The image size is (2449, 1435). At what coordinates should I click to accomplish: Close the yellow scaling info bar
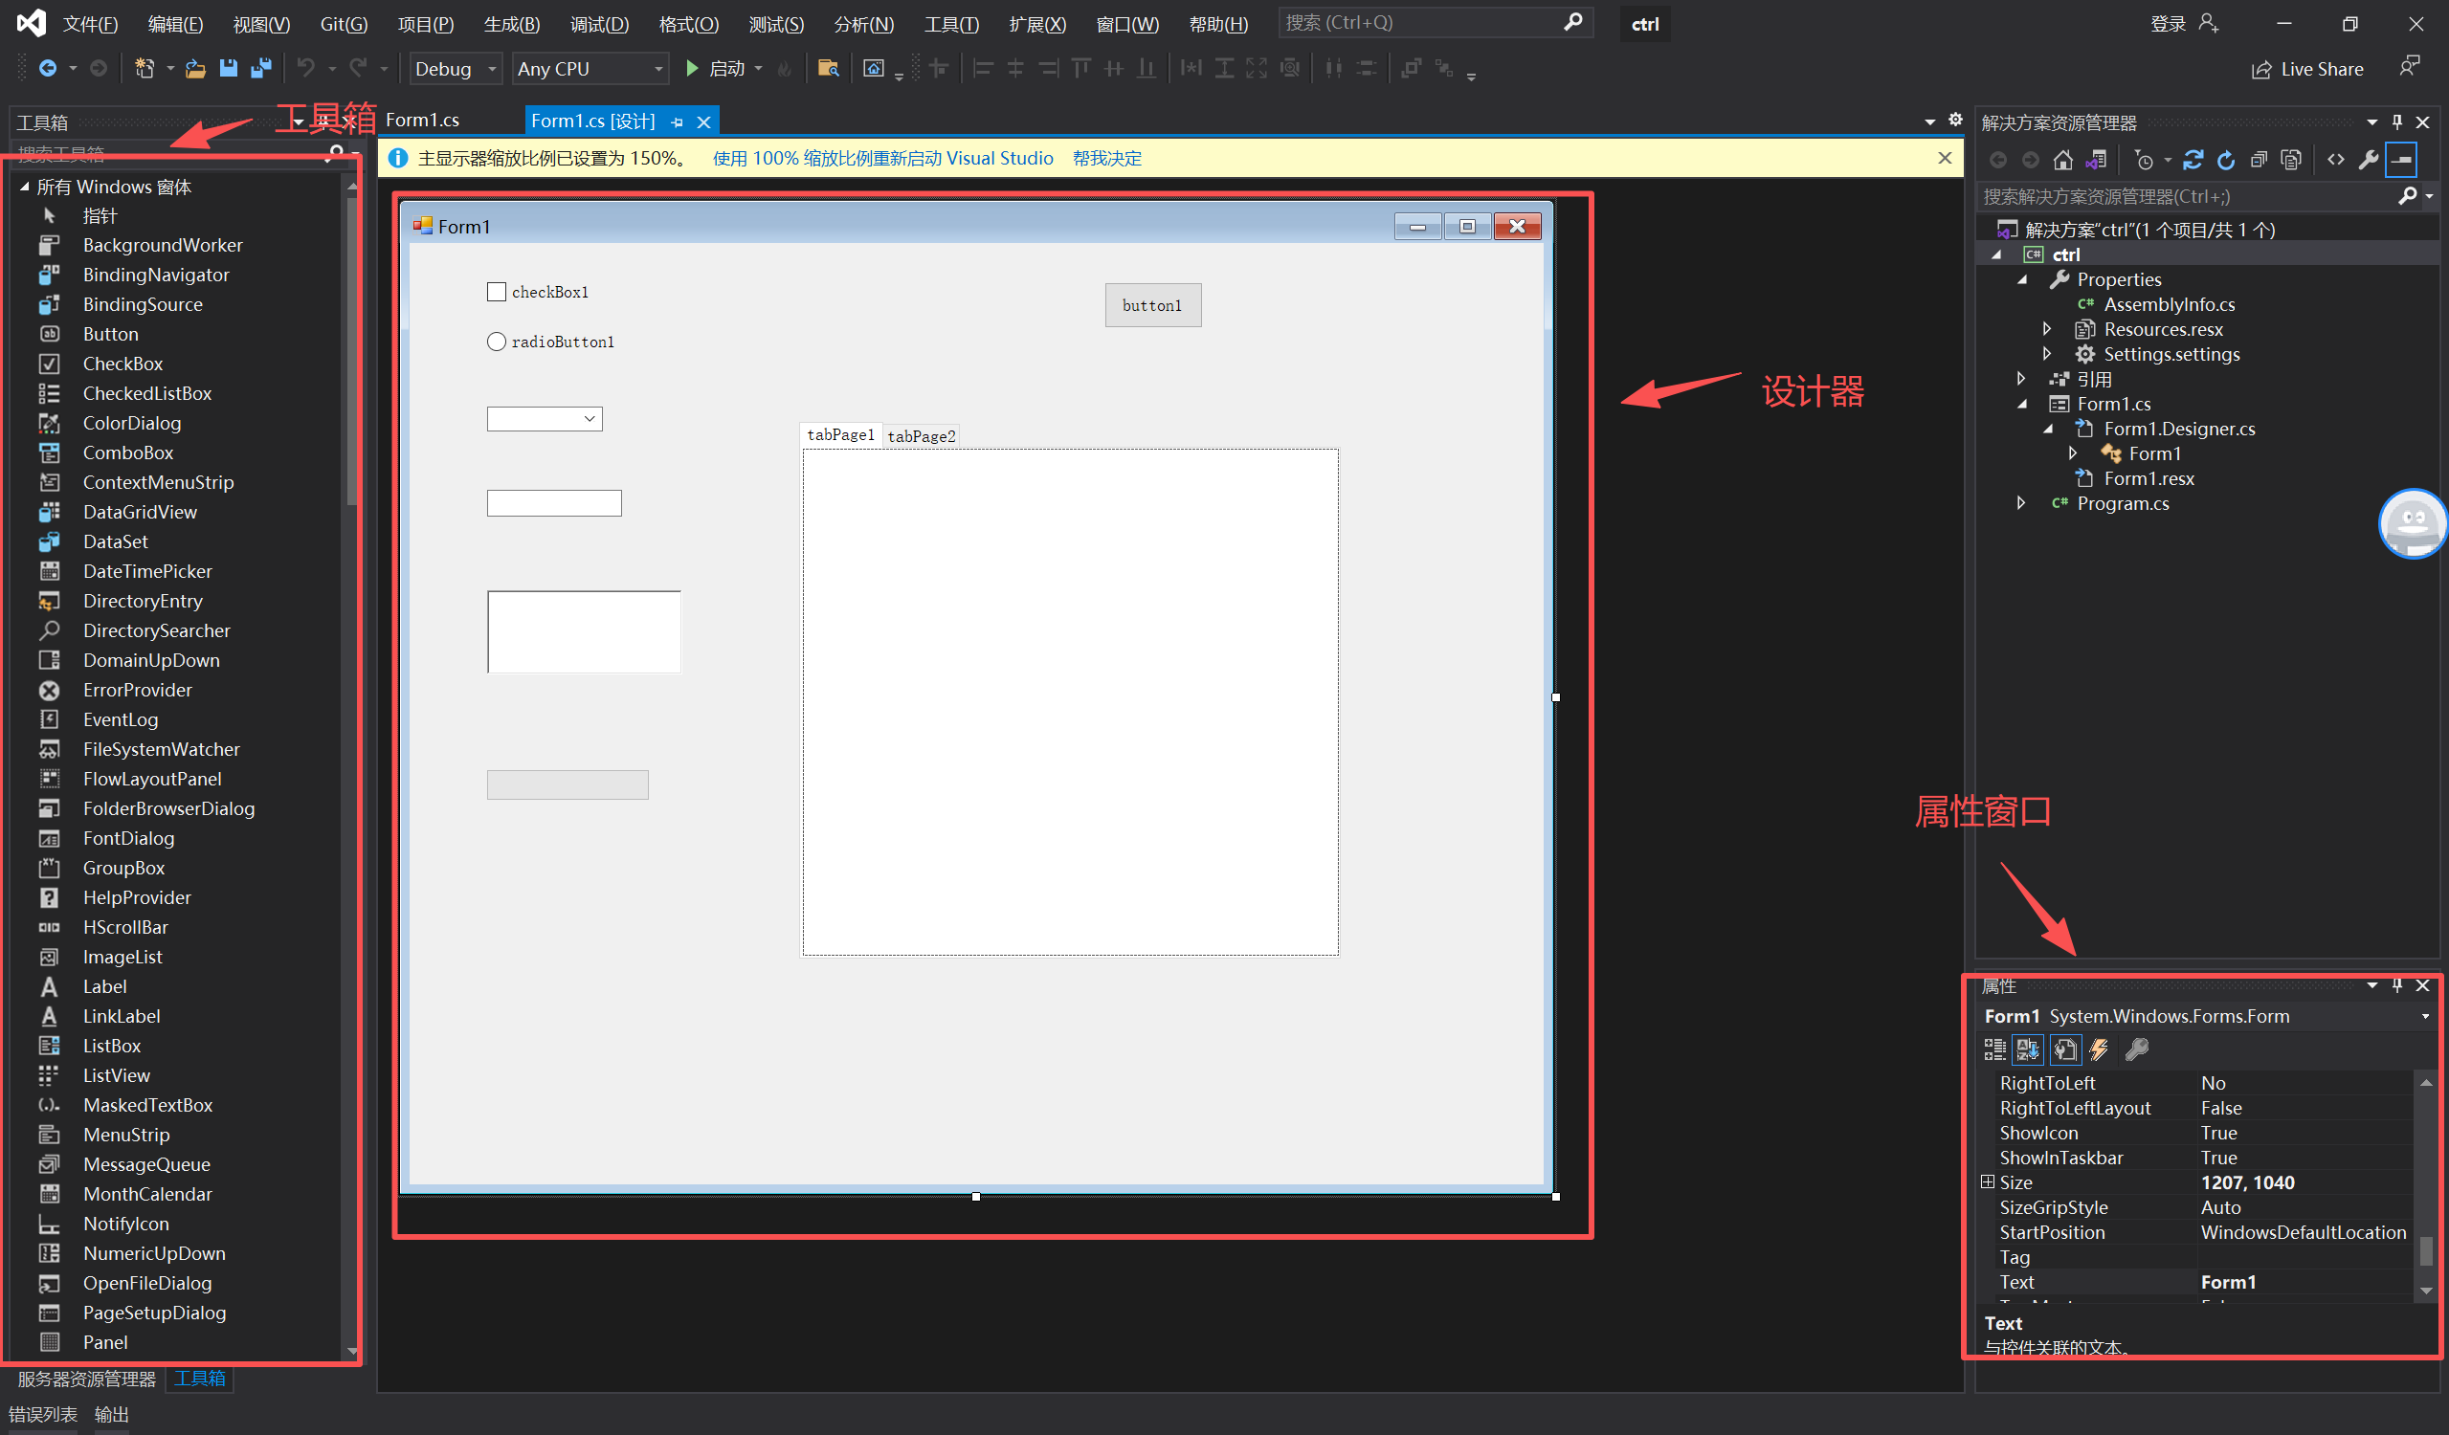[1945, 158]
